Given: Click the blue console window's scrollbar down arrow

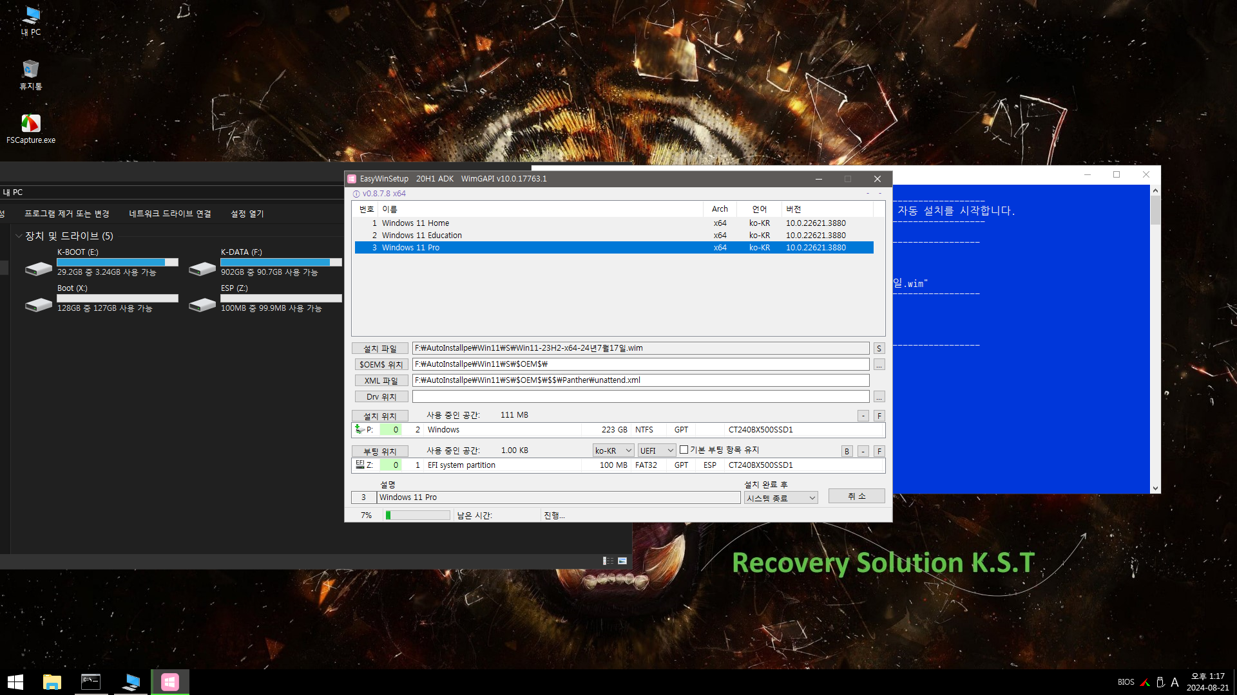Looking at the screenshot, I should click(x=1155, y=488).
